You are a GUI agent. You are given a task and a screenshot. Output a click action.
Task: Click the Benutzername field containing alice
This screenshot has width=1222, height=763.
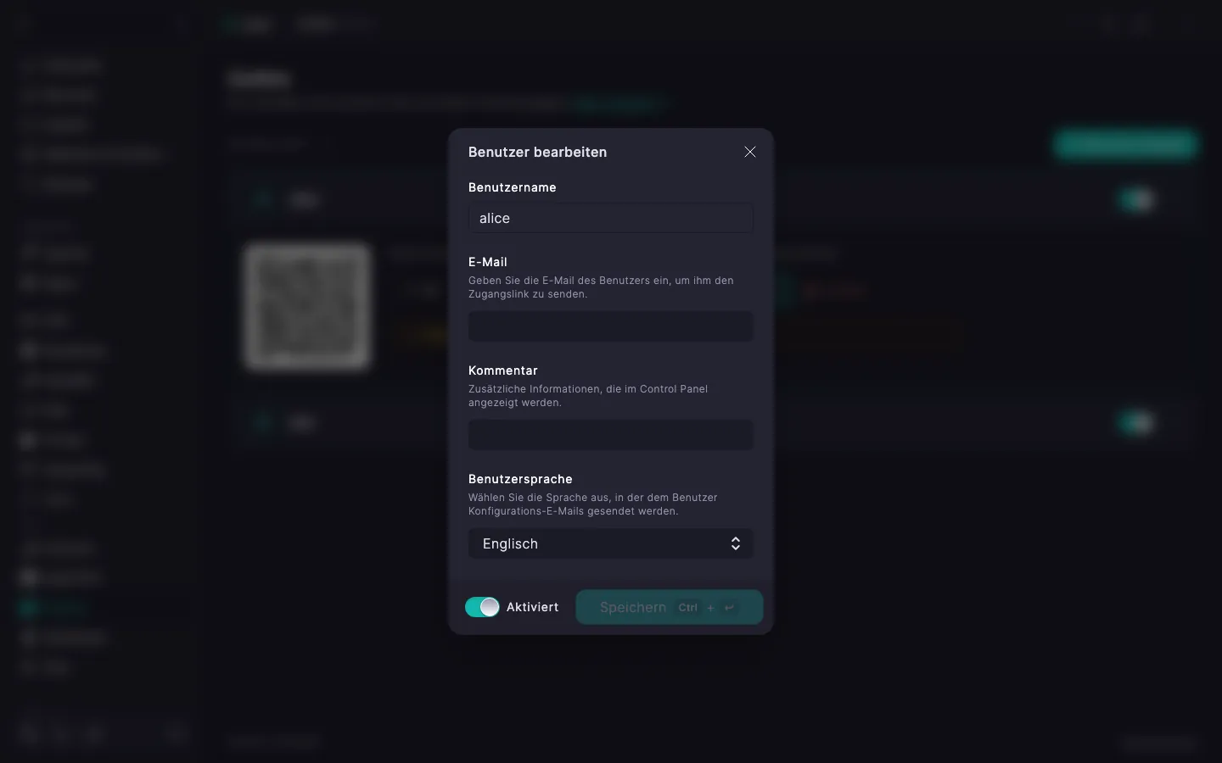pyautogui.click(x=611, y=218)
